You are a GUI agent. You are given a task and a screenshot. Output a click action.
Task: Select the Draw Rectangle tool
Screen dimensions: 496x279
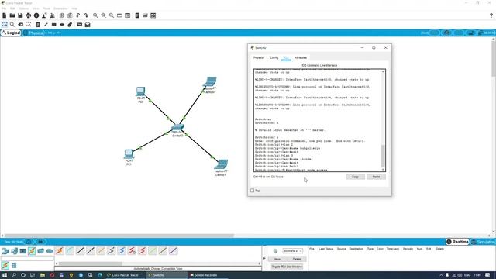(x=53, y=24)
